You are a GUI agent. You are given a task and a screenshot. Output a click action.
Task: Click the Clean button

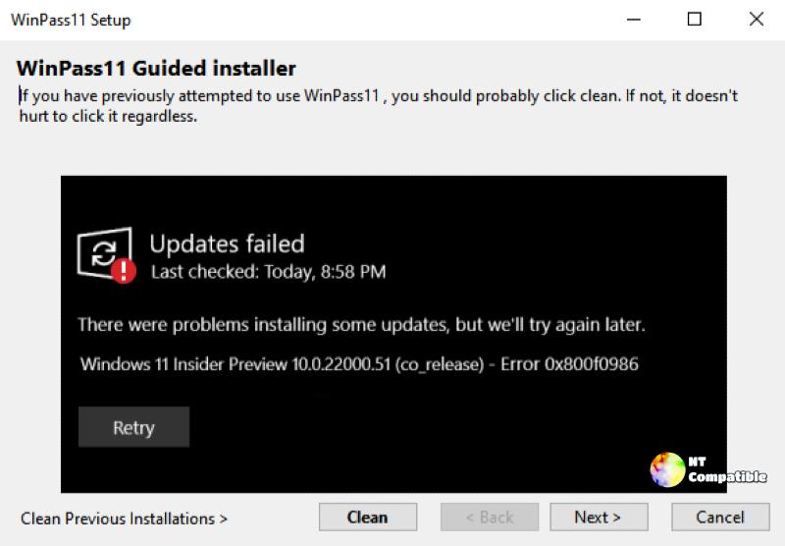(368, 517)
